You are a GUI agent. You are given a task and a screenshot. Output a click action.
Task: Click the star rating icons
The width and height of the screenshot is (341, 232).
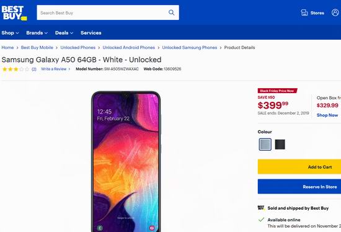coord(15,69)
